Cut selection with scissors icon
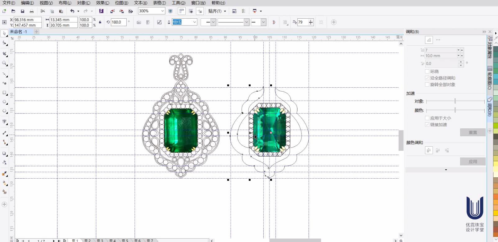Image resolution: width=498 pixels, height=242 pixels. [43, 11]
